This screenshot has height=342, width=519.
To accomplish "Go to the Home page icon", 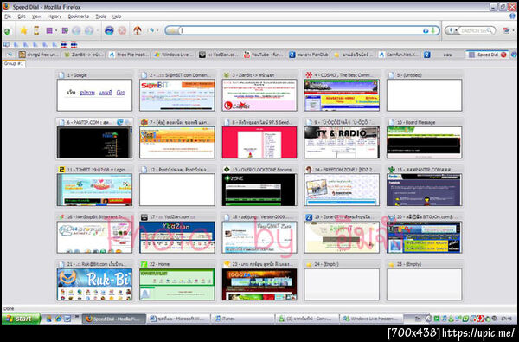I will (137, 30).
